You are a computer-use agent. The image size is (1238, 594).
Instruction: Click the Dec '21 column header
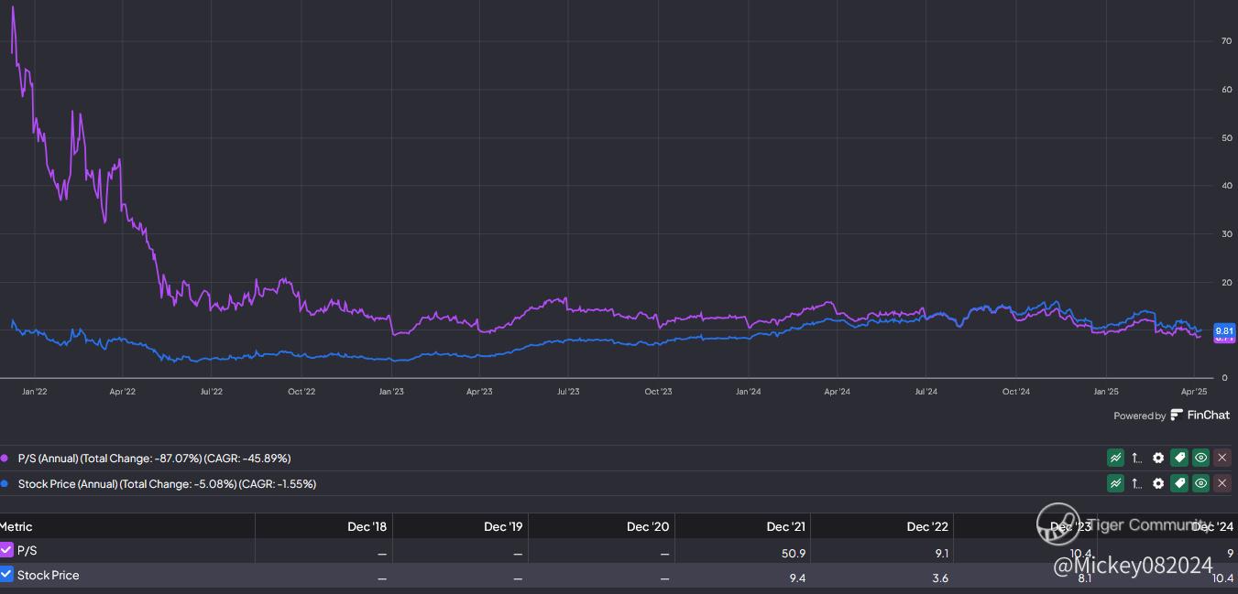[785, 526]
